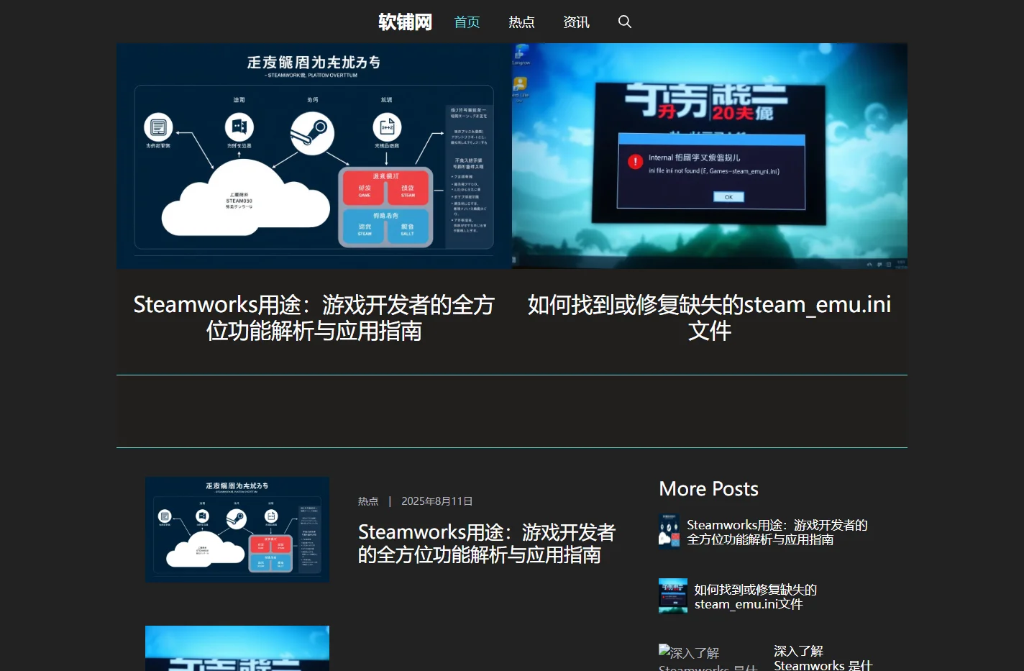
Task: Open featured headline 如何找到或修复缺失的steam_emu.ini文件
Action: coord(710,318)
